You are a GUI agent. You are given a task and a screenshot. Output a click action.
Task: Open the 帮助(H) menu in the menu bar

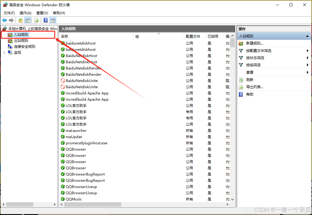[59, 13]
